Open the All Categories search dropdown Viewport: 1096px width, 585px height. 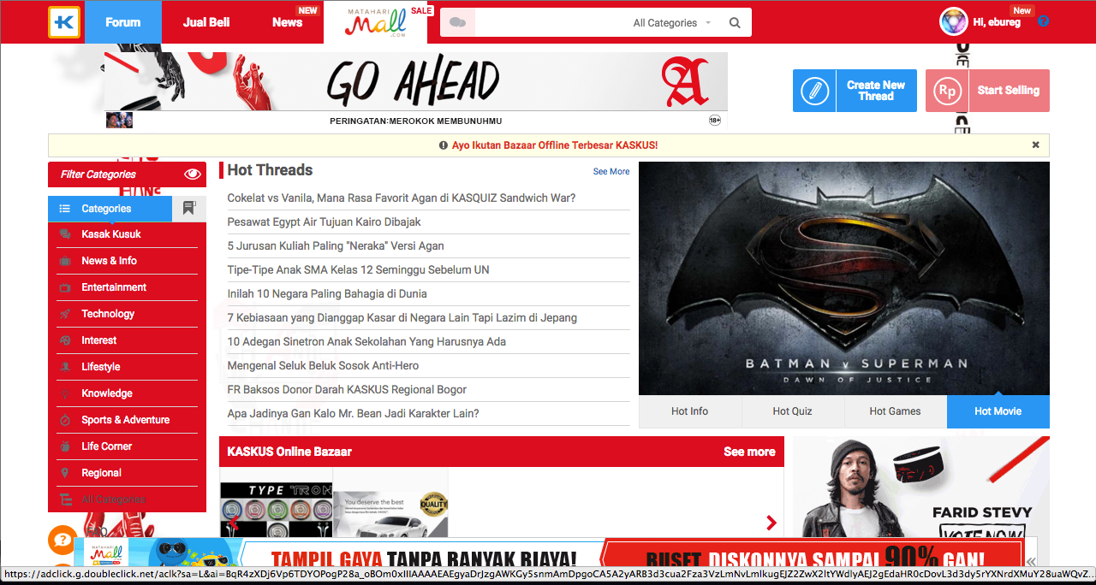coord(671,23)
